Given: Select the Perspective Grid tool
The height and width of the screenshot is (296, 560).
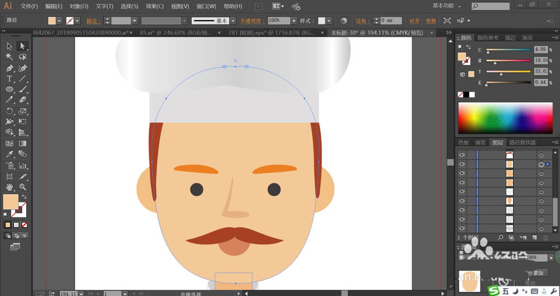Looking at the screenshot, I should tap(22, 133).
